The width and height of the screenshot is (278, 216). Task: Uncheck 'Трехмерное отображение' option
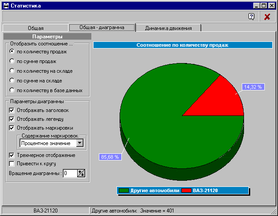tap(12, 155)
